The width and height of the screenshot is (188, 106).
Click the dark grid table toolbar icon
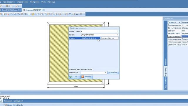tap(70, 14)
